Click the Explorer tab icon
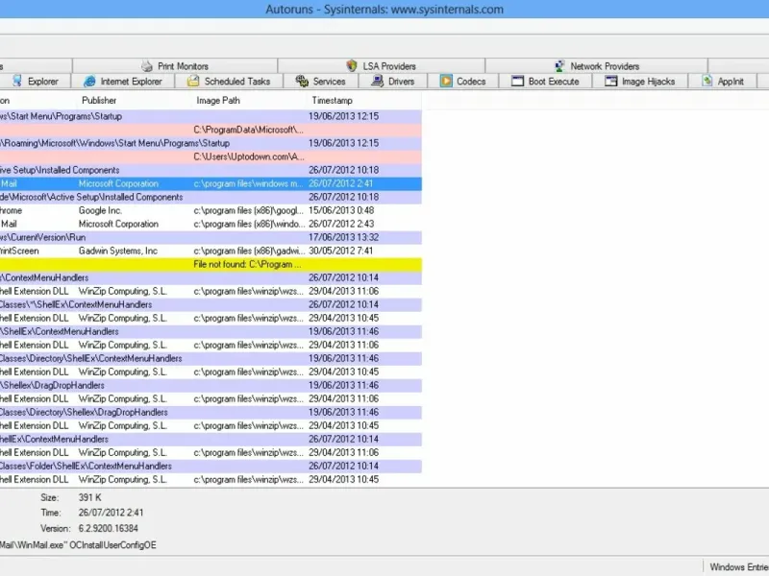The image size is (769, 576). coord(17,81)
